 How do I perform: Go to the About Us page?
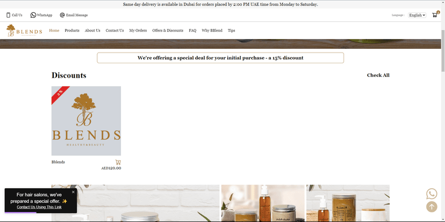[x=92, y=31]
